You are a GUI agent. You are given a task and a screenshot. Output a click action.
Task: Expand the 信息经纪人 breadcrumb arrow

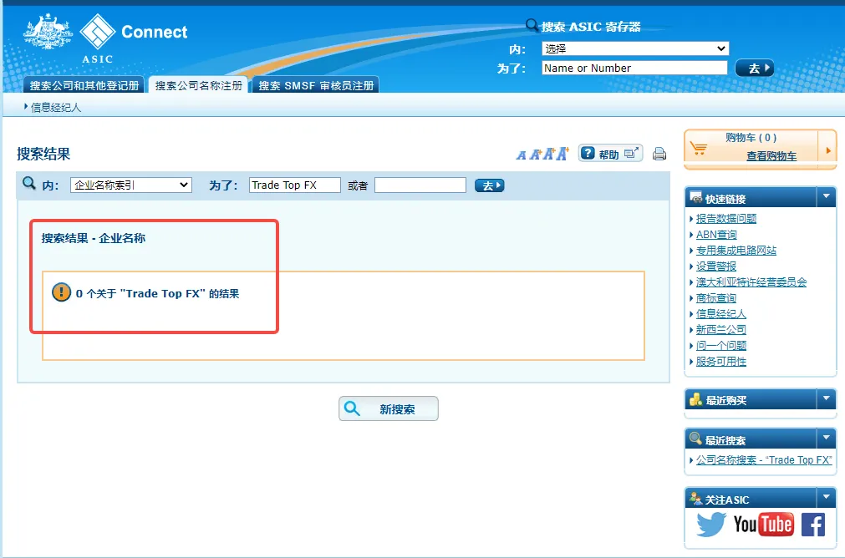pyautogui.click(x=26, y=107)
